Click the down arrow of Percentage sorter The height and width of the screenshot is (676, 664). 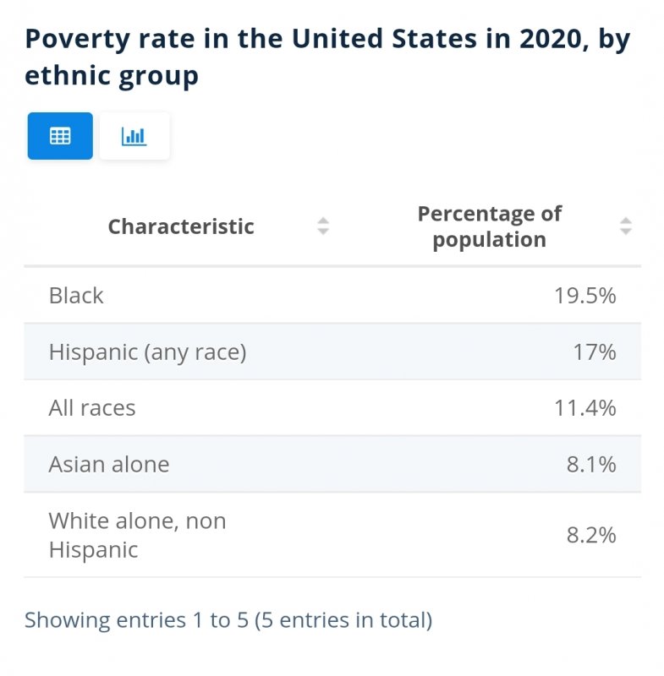[626, 232]
